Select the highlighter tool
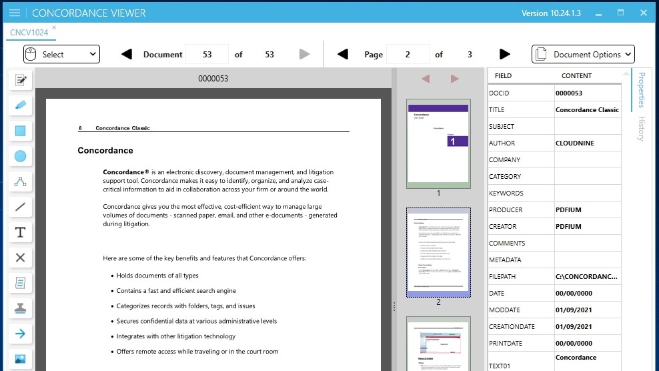 20,105
